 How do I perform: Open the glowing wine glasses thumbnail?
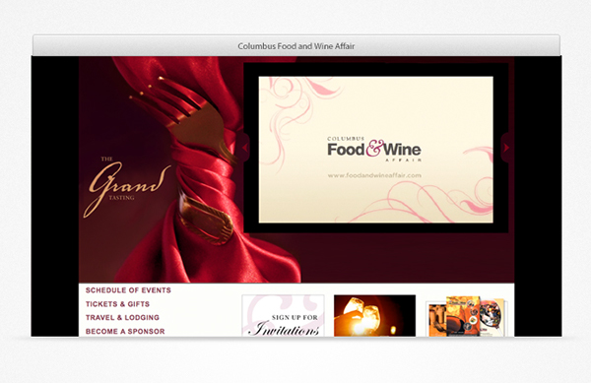[x=374, y=316]
